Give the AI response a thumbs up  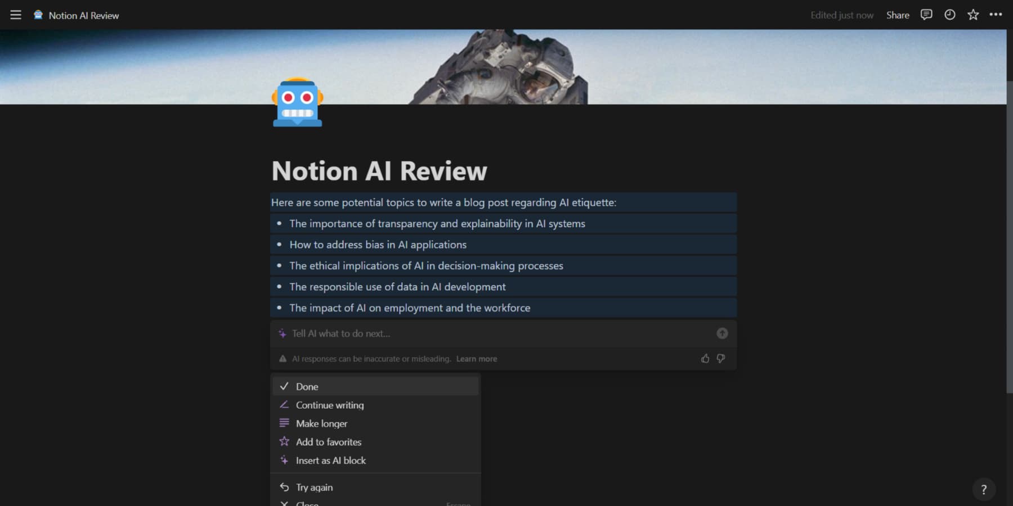click(705, 358)
